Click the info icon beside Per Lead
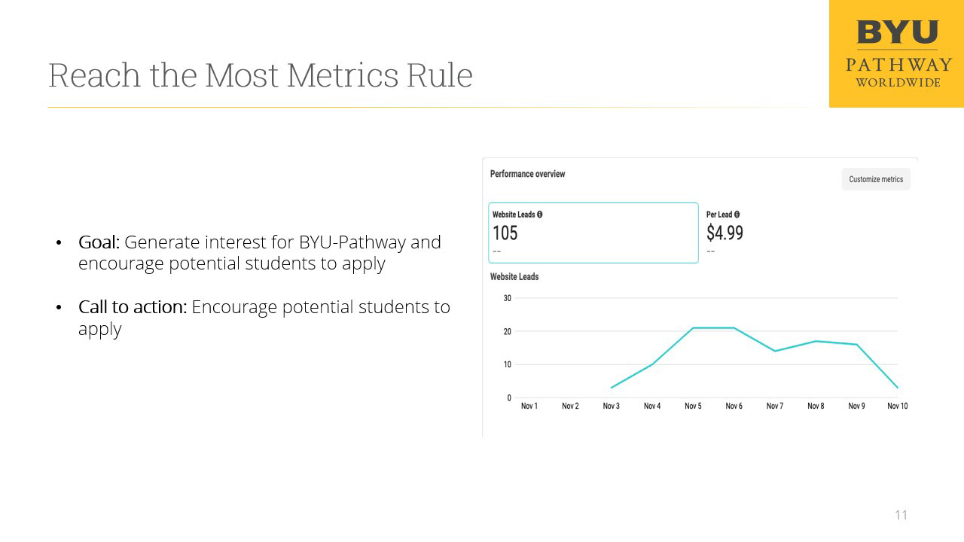 tap(737, 215)
